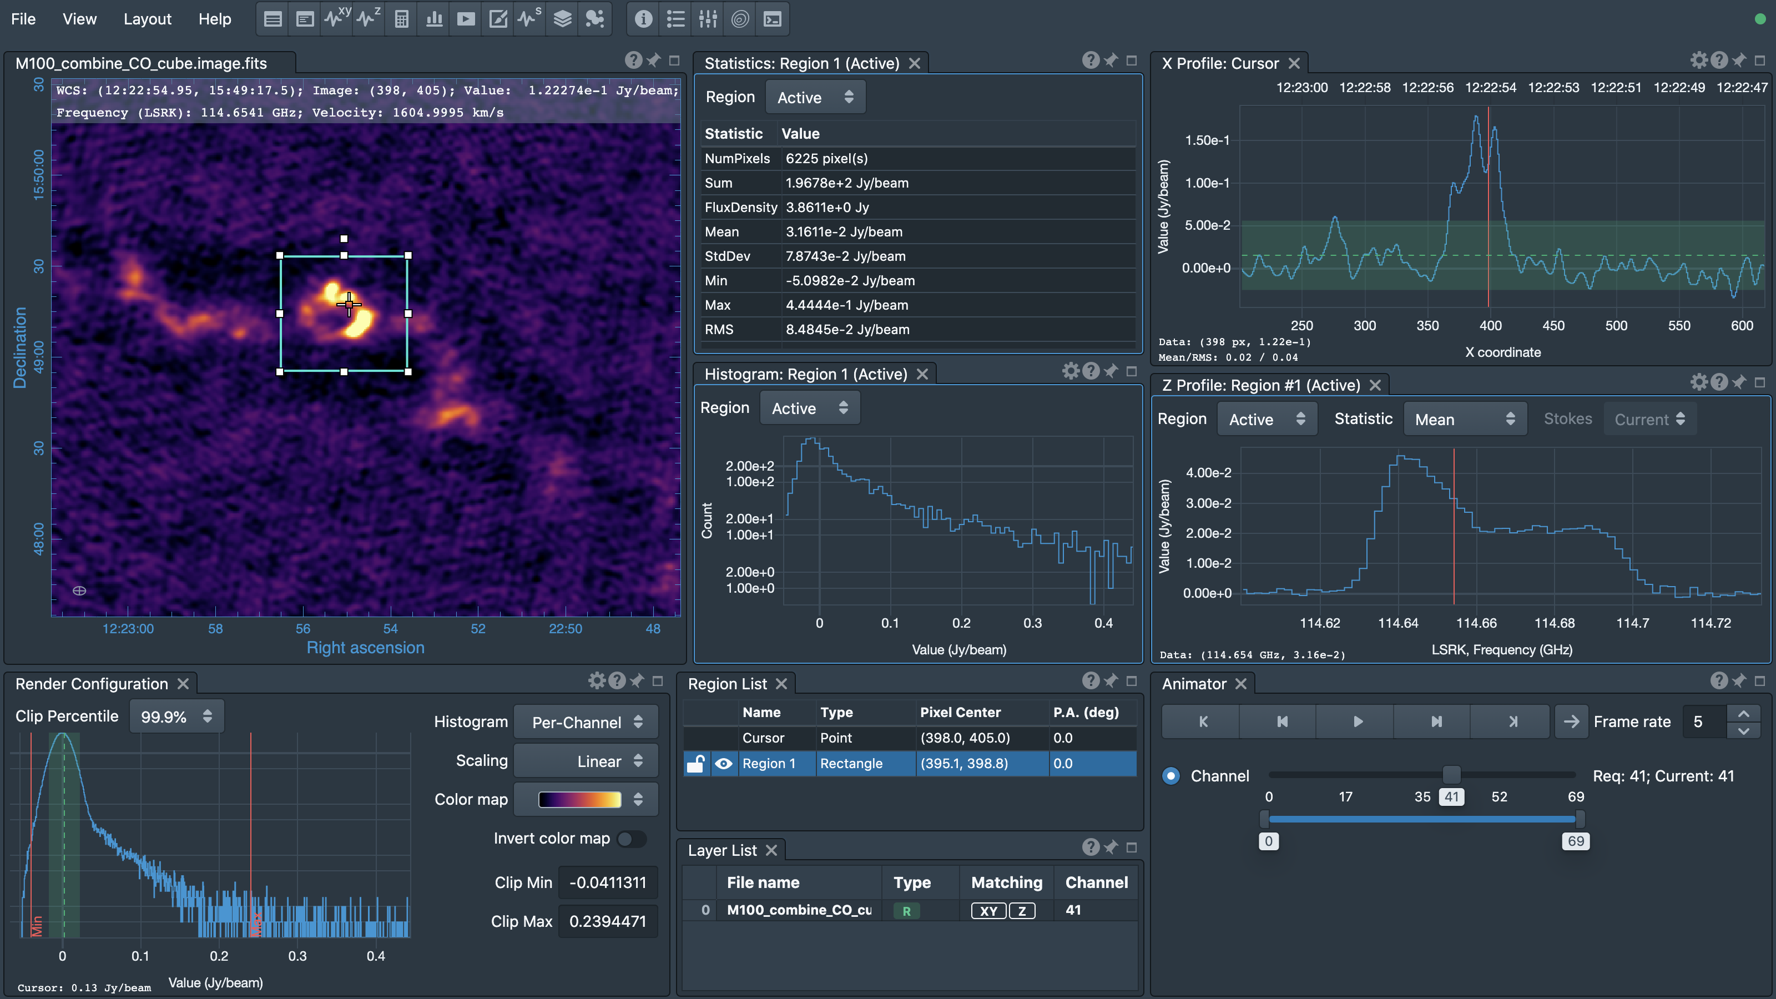Open the Region List widget from toolbar
Viewport: 1776px width, 999px height.
coord(273,19)
